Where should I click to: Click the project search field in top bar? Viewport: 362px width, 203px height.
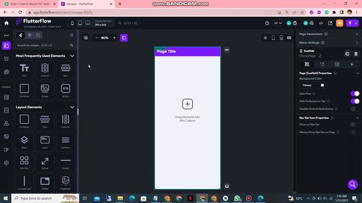coord(131,23)
